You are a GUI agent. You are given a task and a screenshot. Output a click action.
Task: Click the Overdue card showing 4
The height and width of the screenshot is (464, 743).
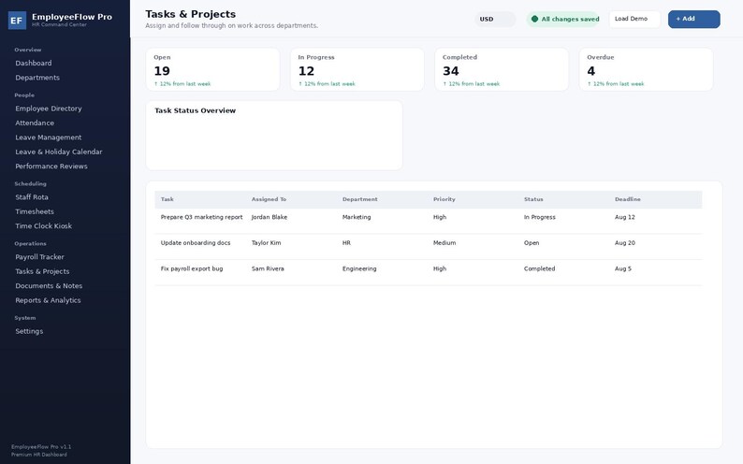[x=646, y=69]
